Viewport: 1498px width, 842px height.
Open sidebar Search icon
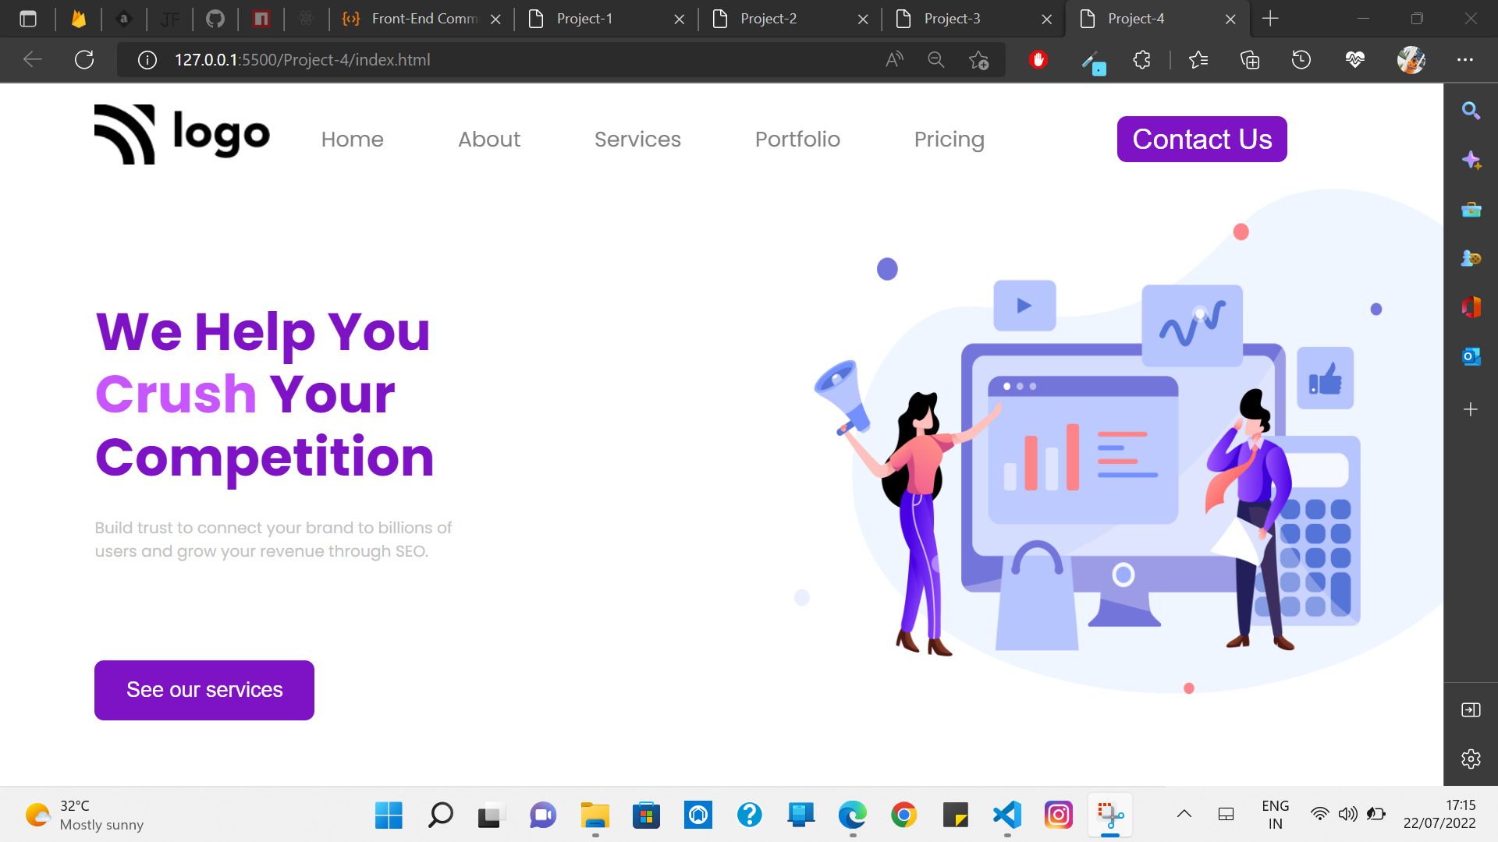1471,111
